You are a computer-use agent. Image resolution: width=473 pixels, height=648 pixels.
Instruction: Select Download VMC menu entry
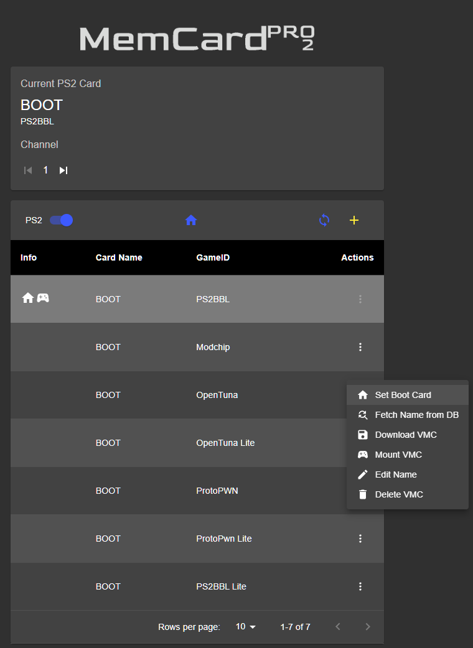(x=406, y=435)
